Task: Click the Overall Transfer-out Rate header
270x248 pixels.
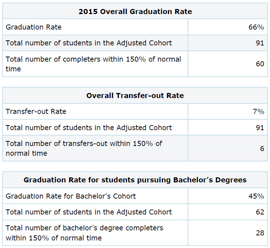Action: pyautogui.click(x=135, y=96)
